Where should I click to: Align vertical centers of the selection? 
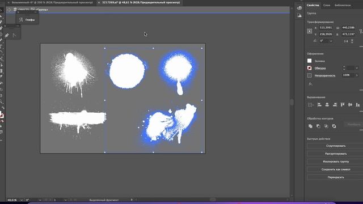click(x=350, y=105)
